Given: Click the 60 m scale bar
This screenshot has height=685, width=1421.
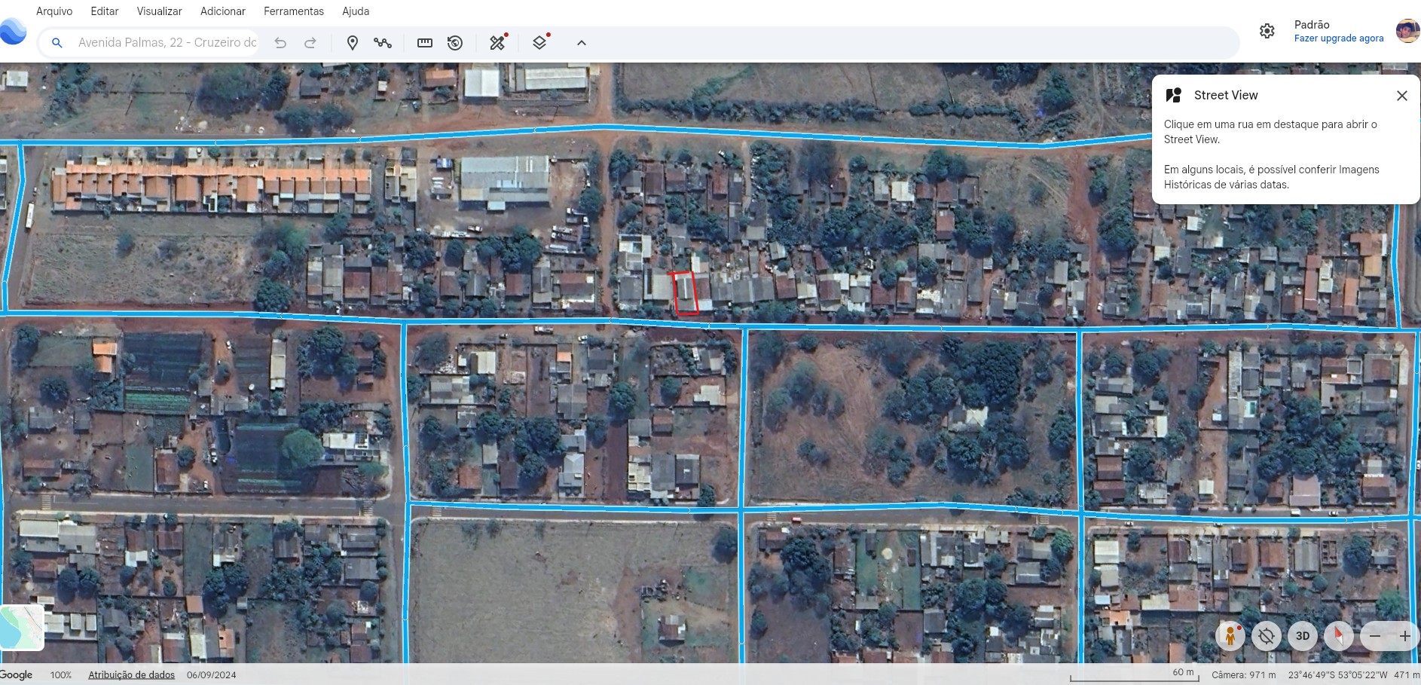Looking at the screenshot, I should 1135,674.
